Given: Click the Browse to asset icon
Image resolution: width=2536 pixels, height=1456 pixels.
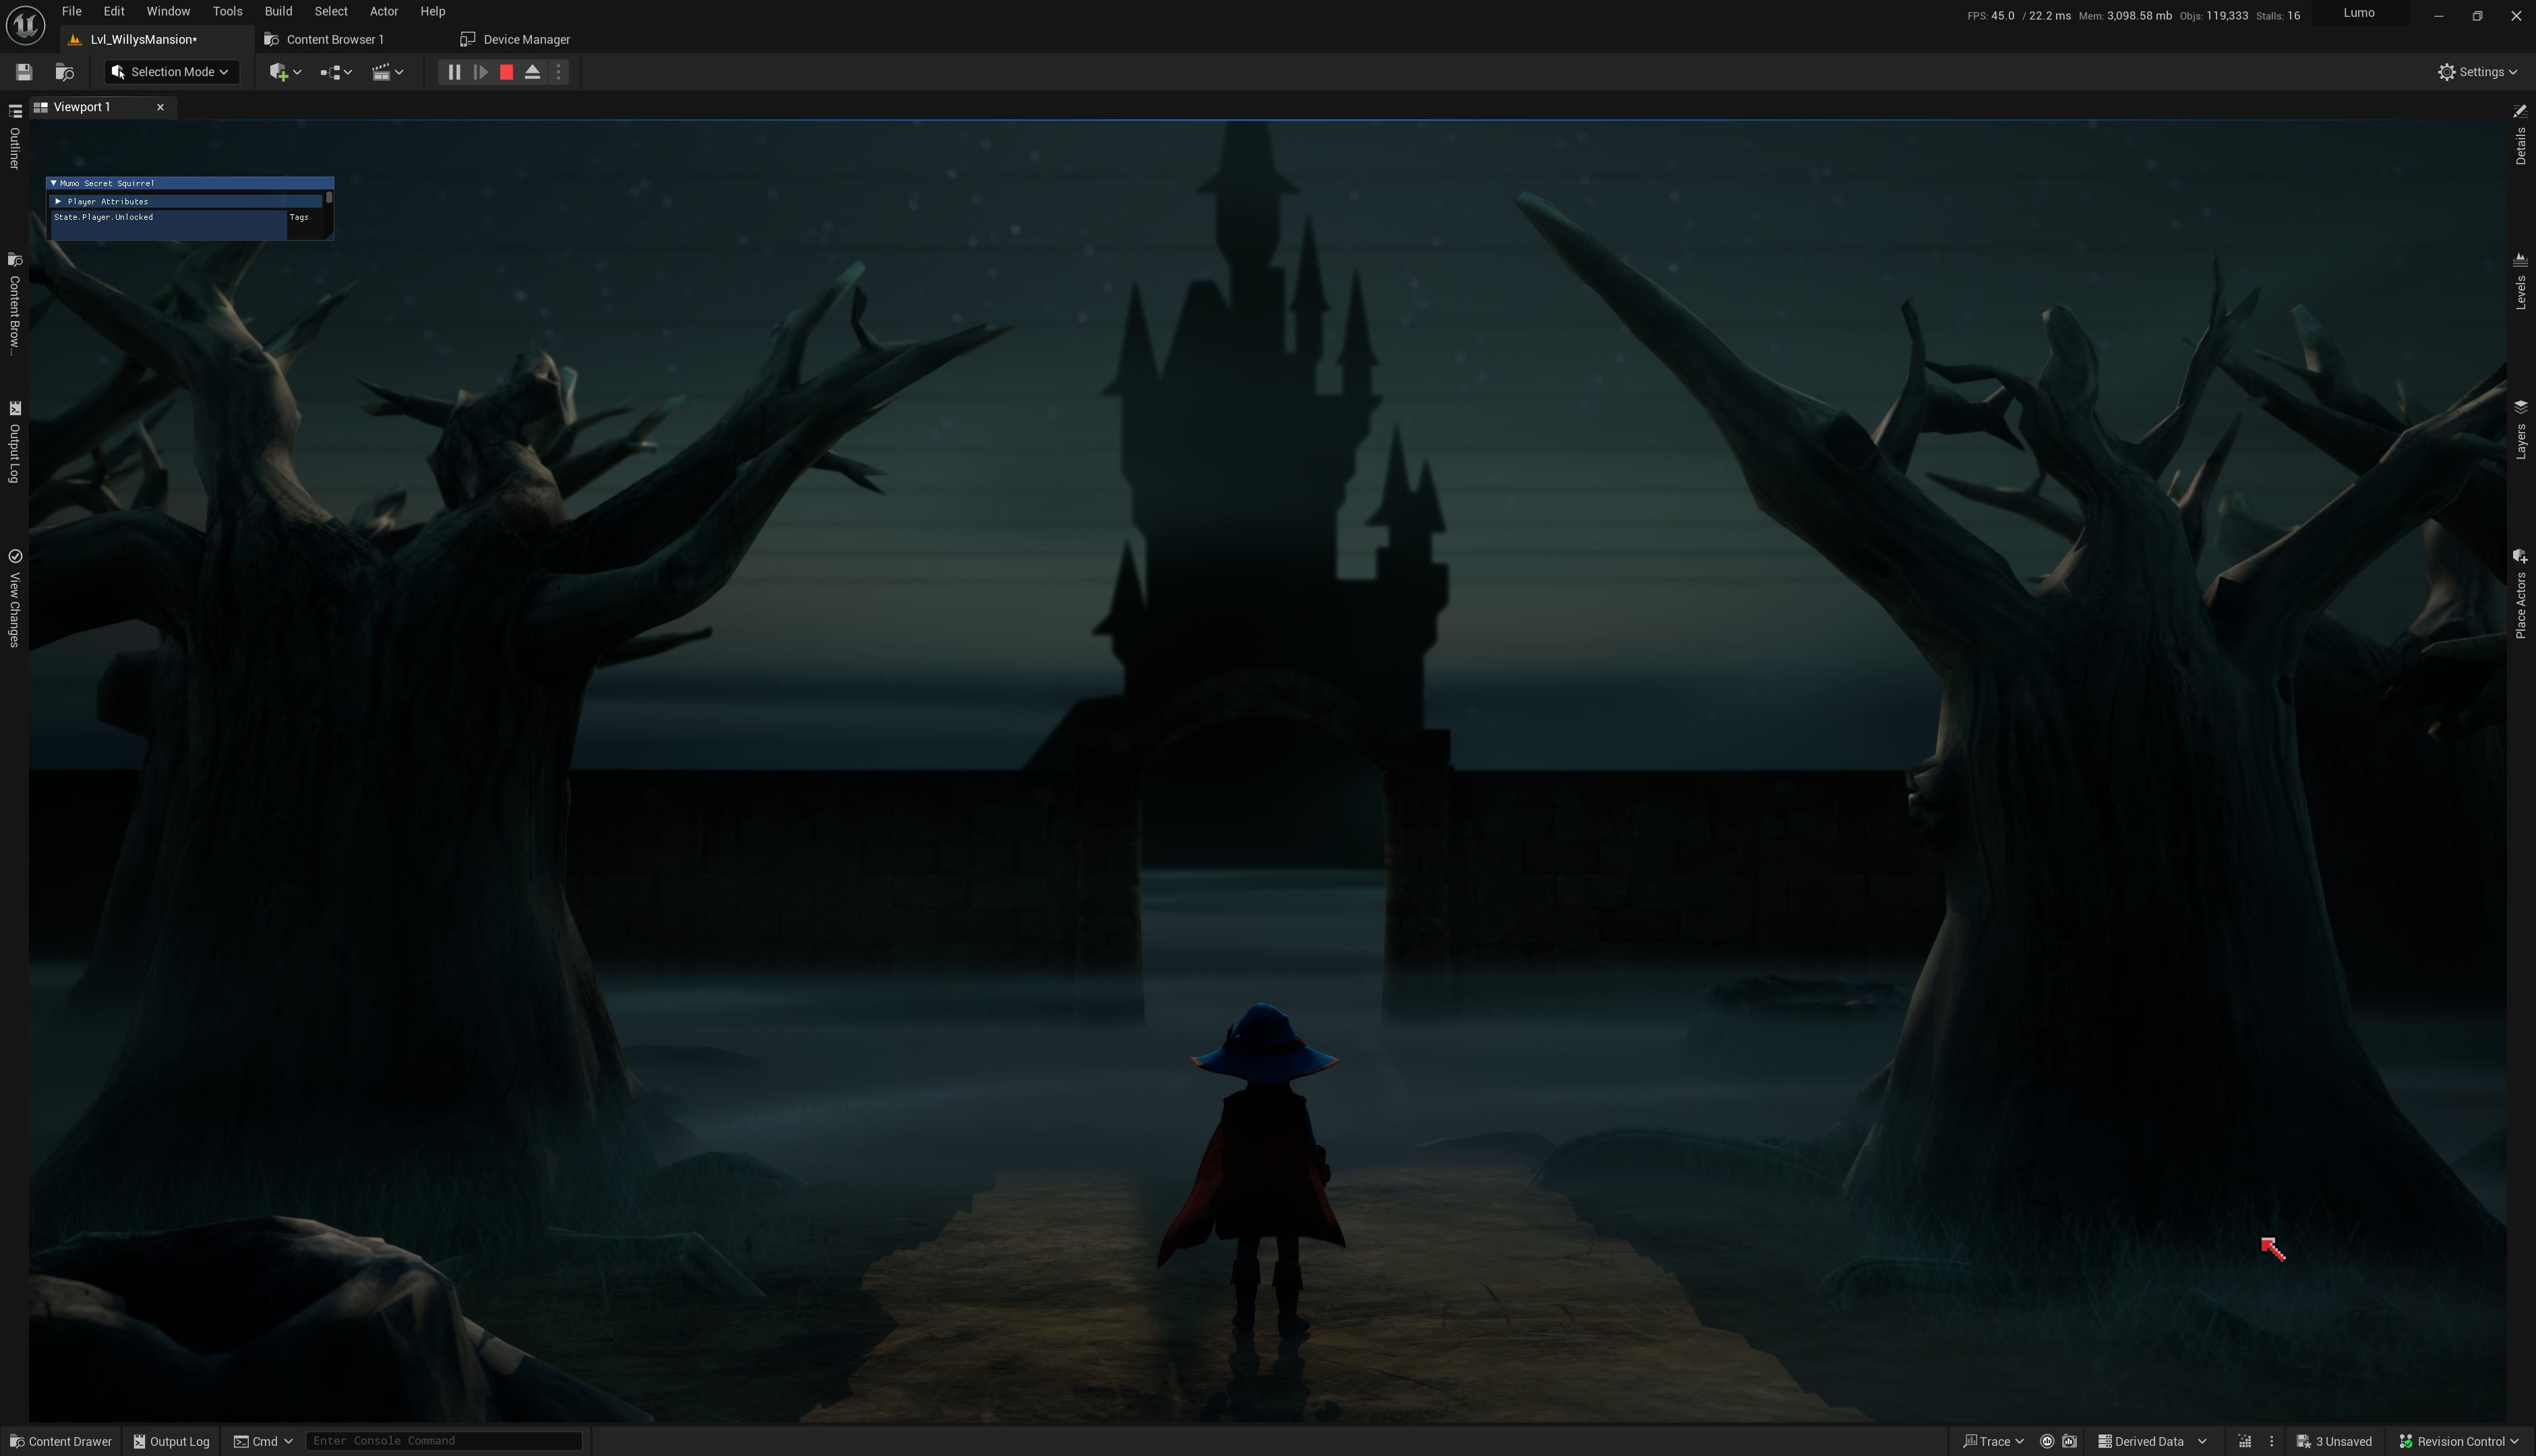Looking at the screenshot, I should (65, 72).
